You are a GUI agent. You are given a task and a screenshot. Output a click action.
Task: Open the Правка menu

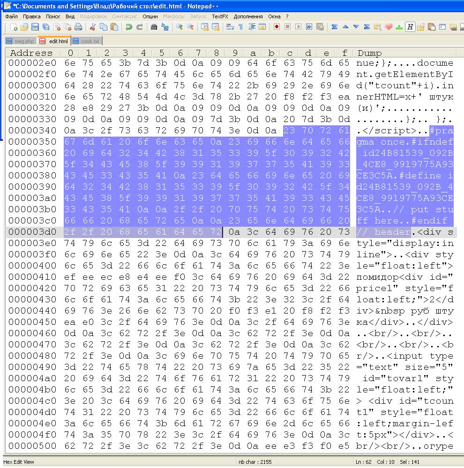[31, 17]
